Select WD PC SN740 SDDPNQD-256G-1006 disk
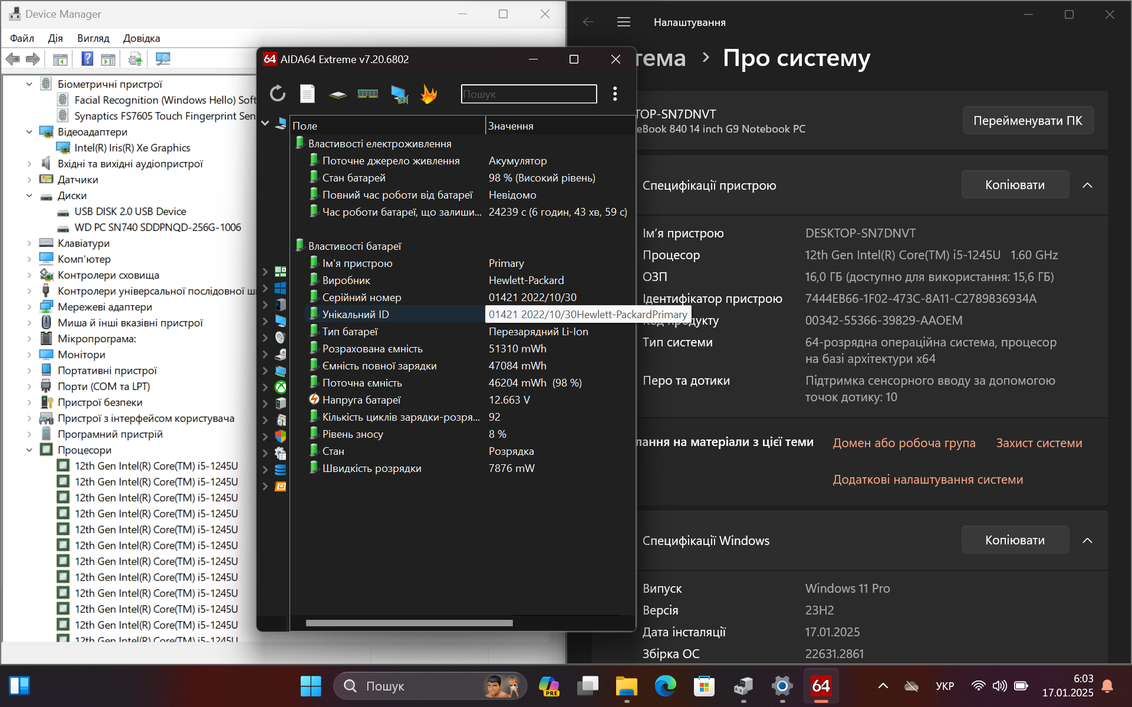The height and width of the screenshot is (707, 1132). click(x=157, y=227)
